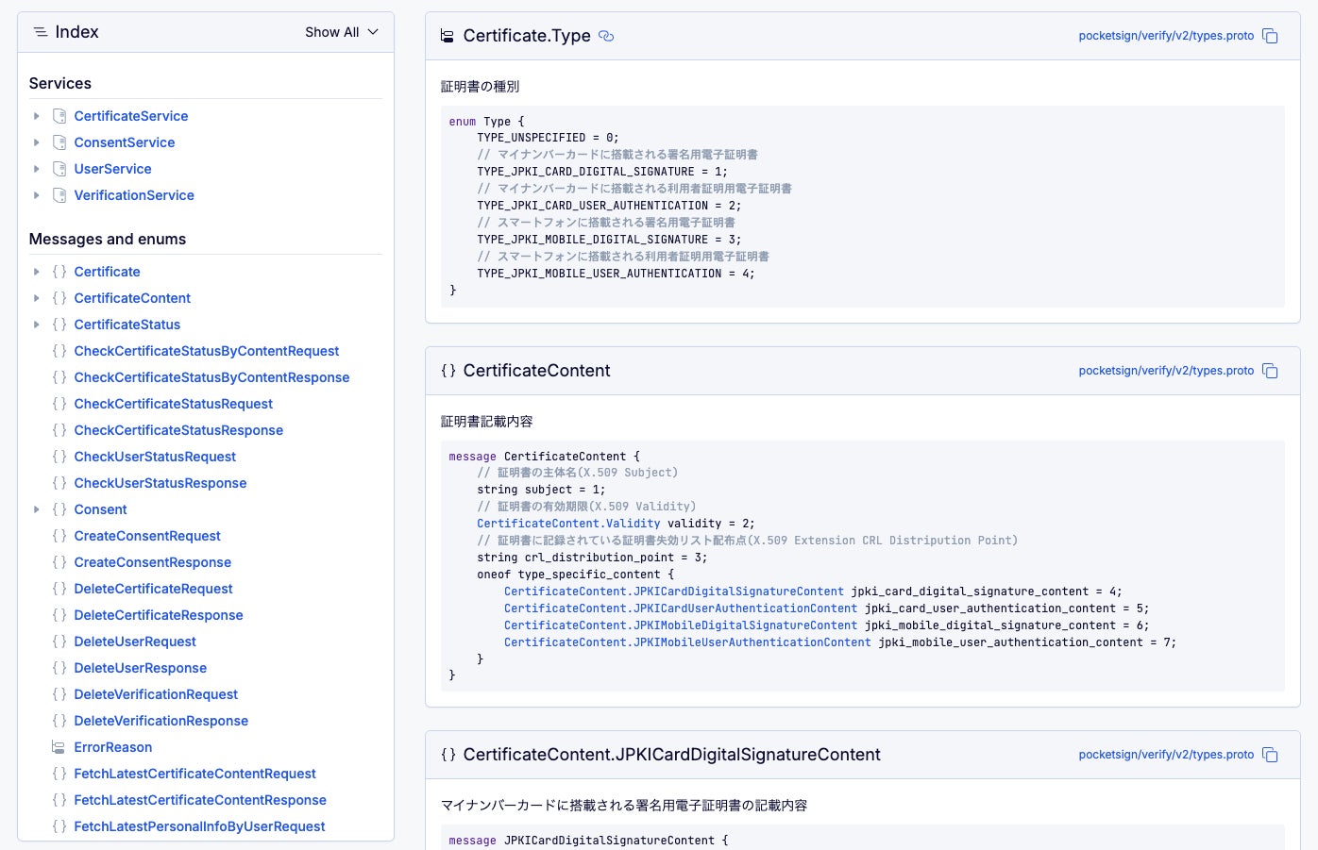Copy the CertificateContent proto file path
Viewport: 1318px width, 850px height.
pos(1270,371)
